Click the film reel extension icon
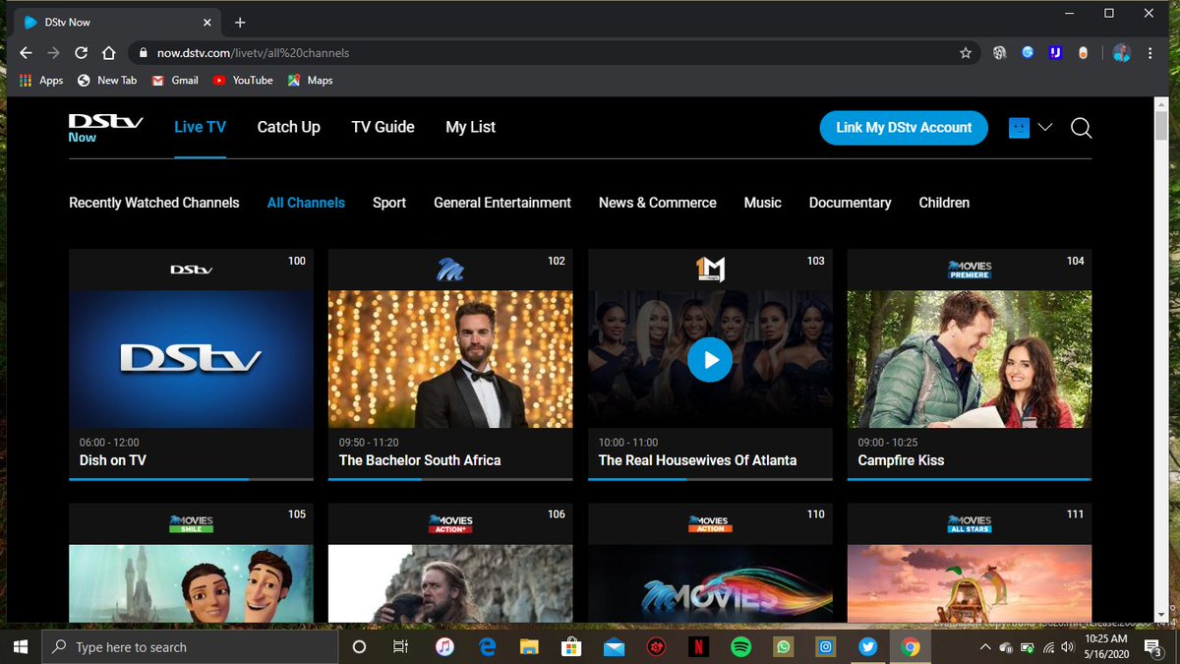Image resolution: width=1180 pixels, height=664 pixels. click(1000, 53)
